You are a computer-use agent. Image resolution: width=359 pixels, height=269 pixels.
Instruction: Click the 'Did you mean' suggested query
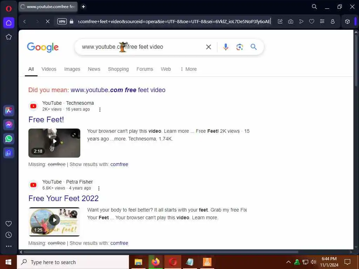click(118, 90)
